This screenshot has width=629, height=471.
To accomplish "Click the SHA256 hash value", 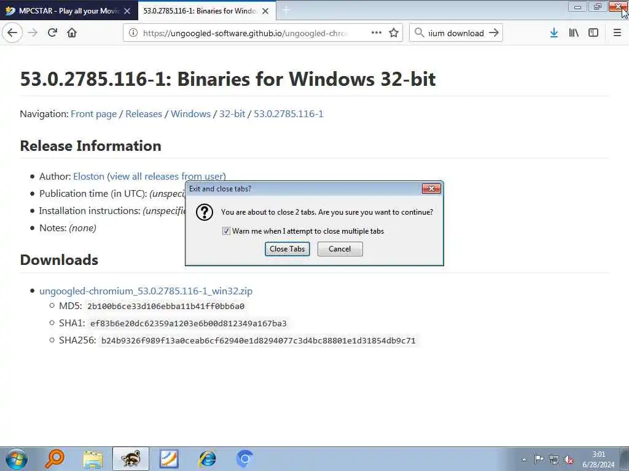I will [259, 340].
